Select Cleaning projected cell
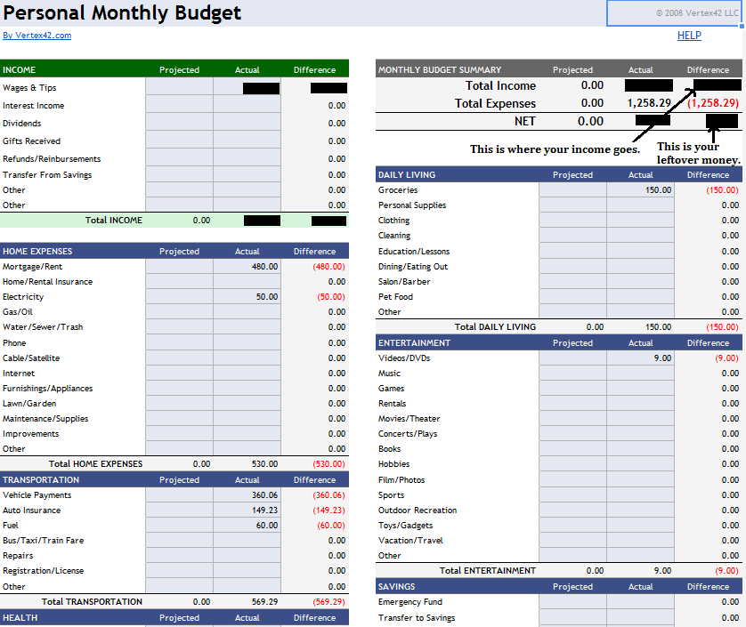Image resolution: width=746 pixels, height=627 pixels. click(x=572, y=236)
